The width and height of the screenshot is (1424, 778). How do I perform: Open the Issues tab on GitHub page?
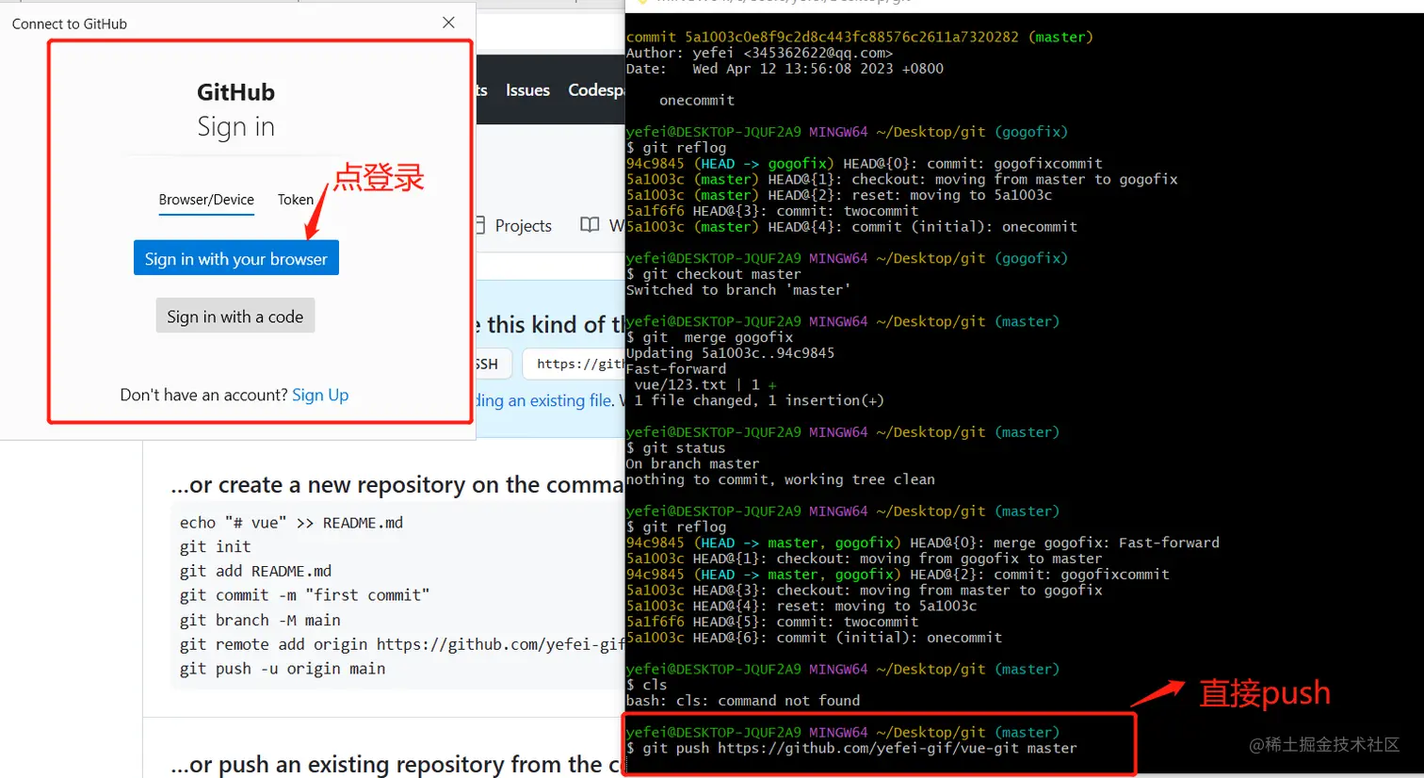coord(527,90)
